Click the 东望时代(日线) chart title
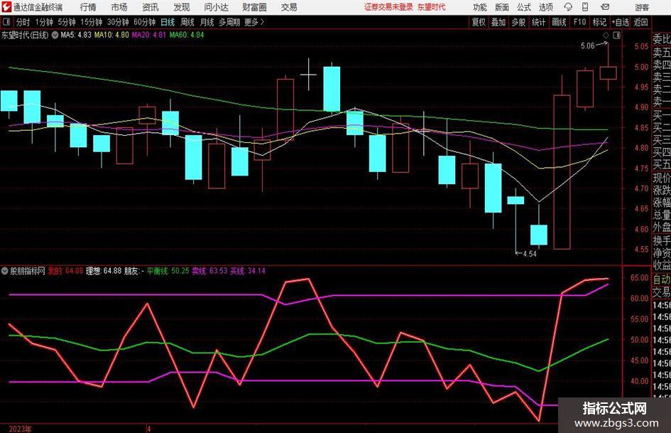The width and height of the screenshot is (671, 433). click(x=25, y=35)
